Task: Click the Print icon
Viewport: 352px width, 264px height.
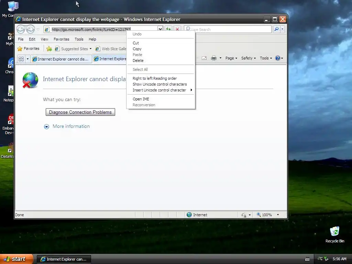Action: point(214,58)
